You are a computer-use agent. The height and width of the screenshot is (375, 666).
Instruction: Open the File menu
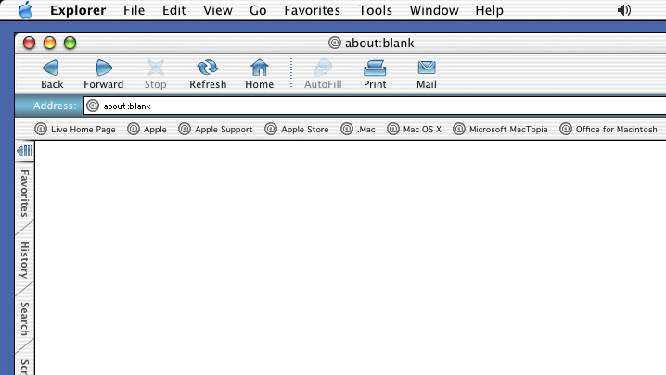pos(134,10)
